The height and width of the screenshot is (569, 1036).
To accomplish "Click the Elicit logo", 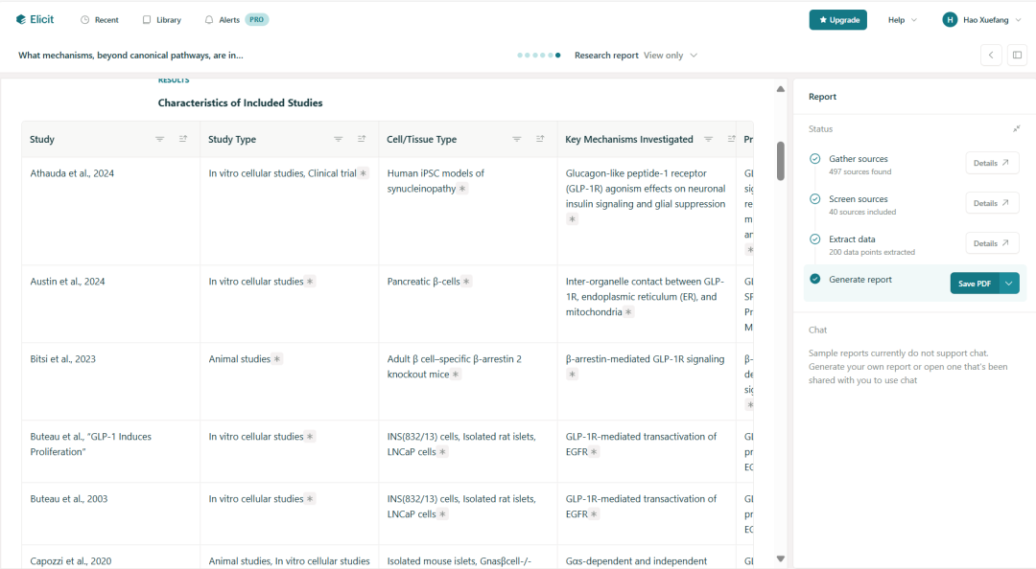I will pyautogui.click(x=35, y=19).
